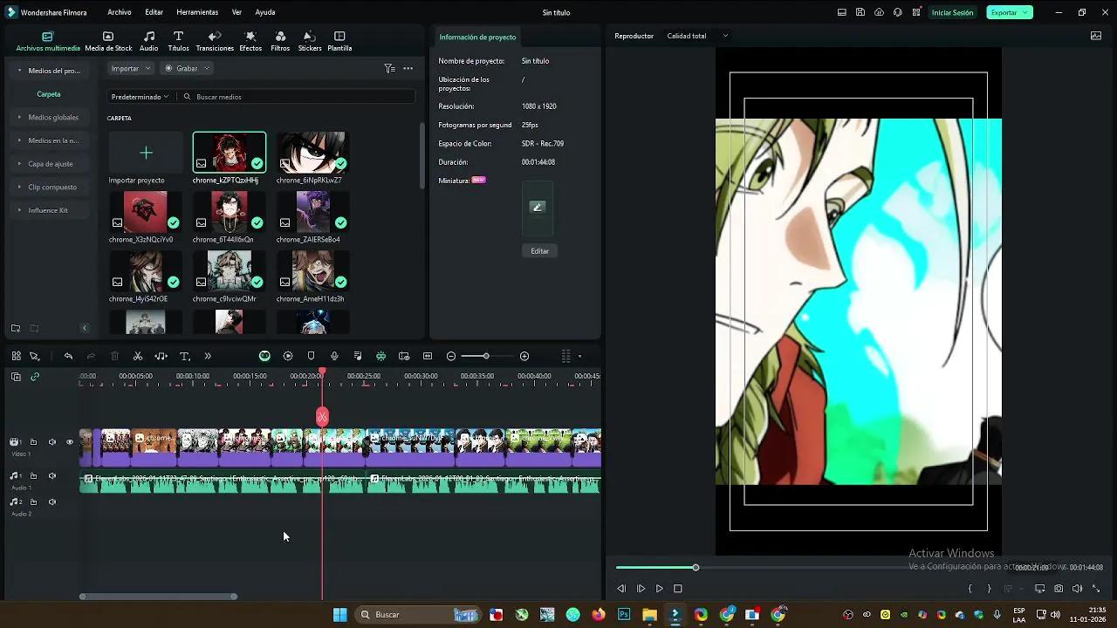Click the voiceover microphone icon

pyautogui.click(x=333, y=356)
